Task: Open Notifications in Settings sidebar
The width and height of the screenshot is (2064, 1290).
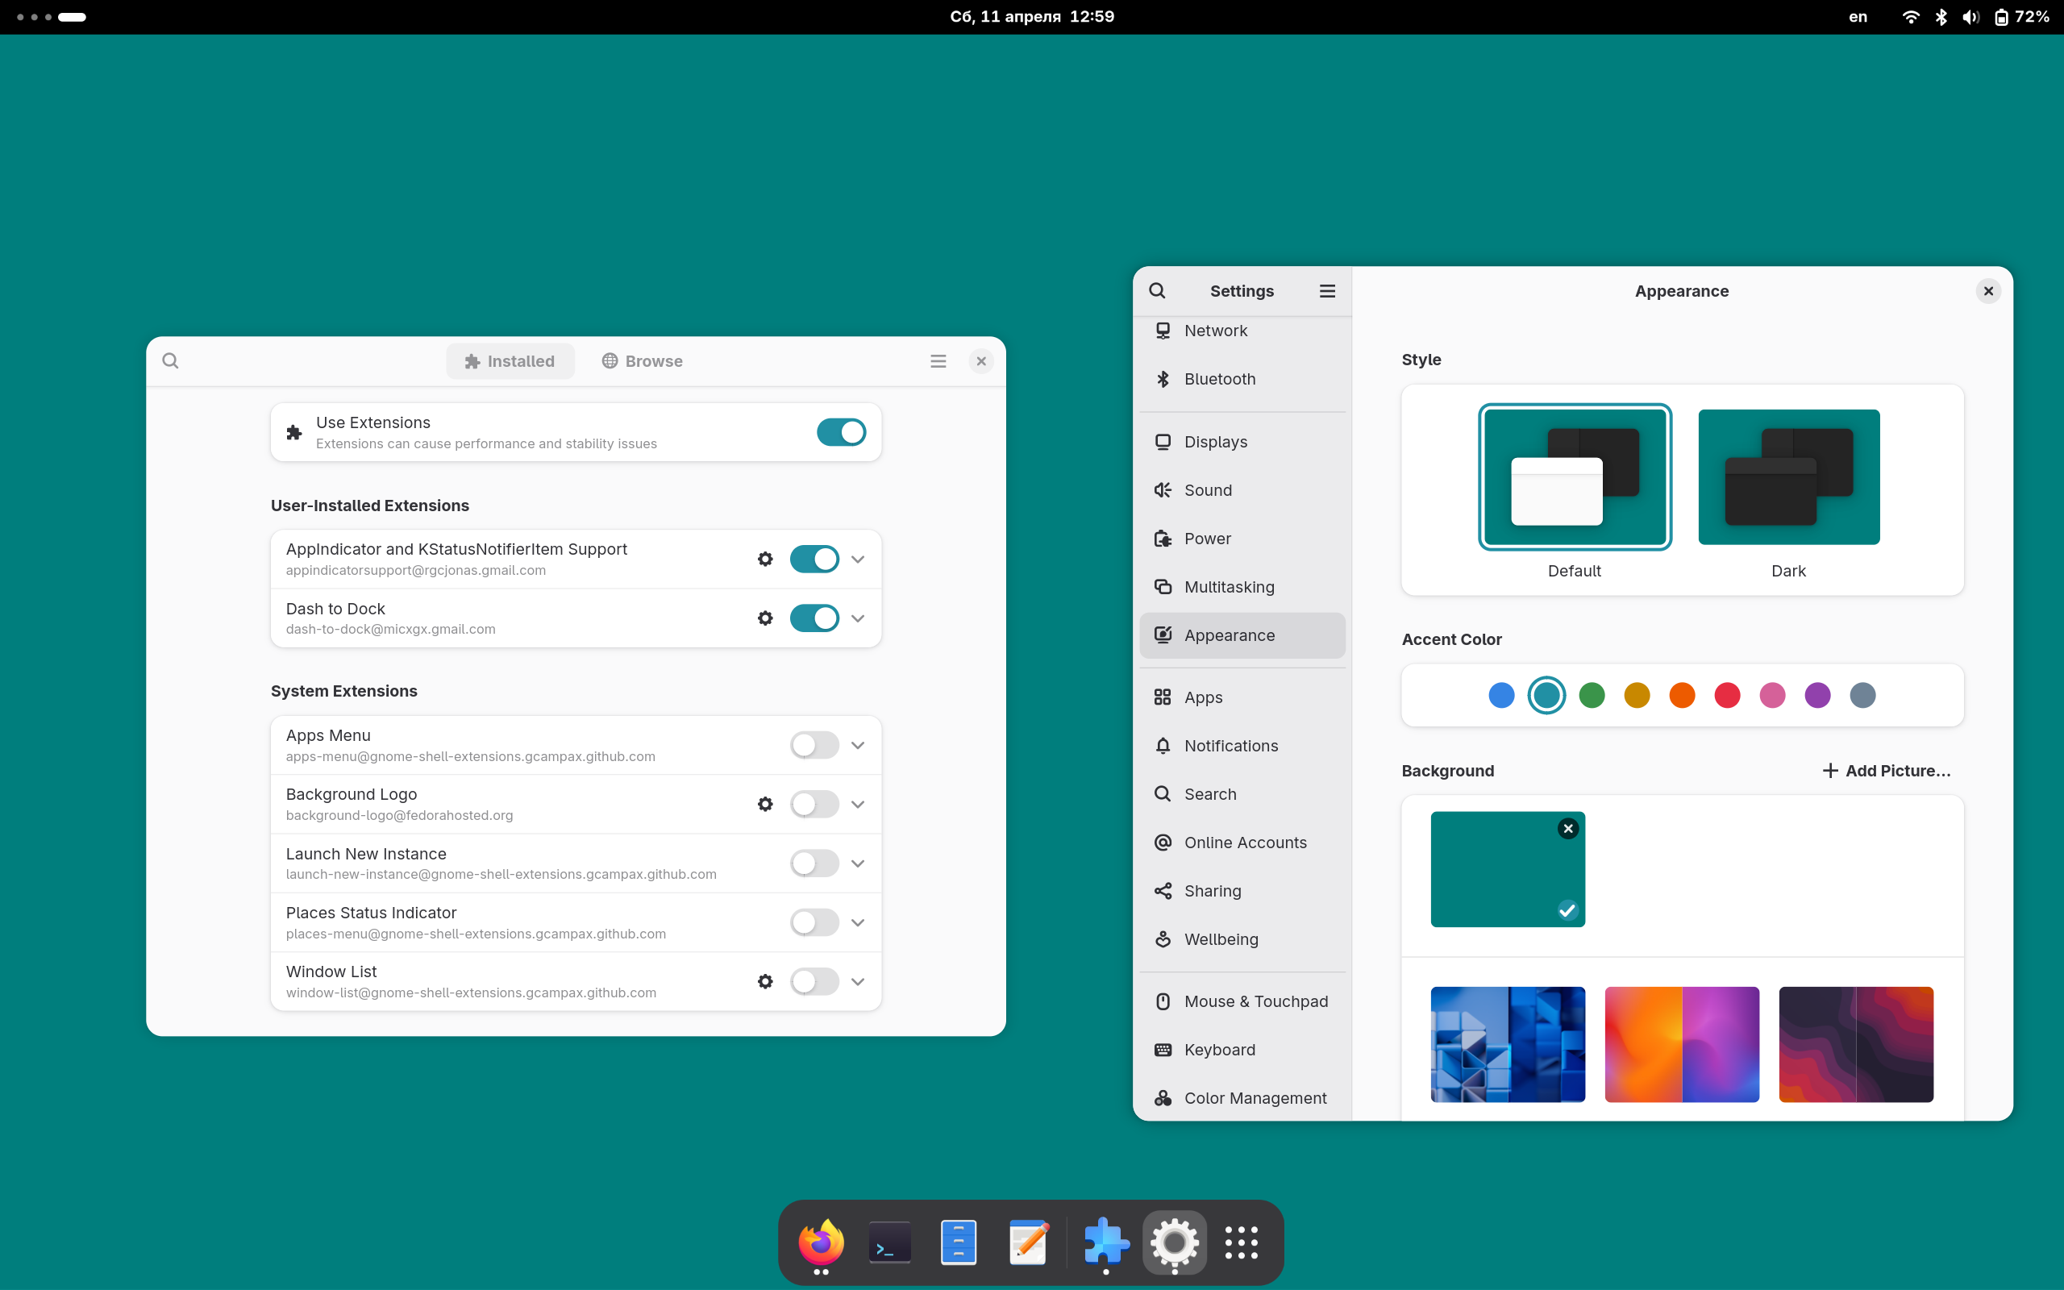Action: coord(1230,746)
